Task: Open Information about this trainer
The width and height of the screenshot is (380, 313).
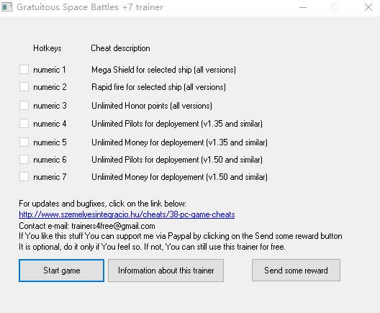Action: (166, 271)
